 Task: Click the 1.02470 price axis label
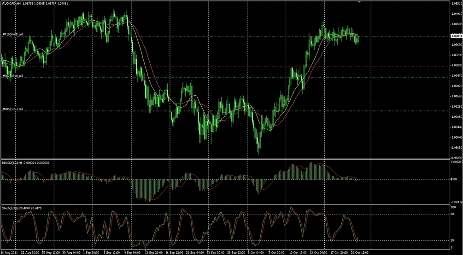[x=456, y=75]
